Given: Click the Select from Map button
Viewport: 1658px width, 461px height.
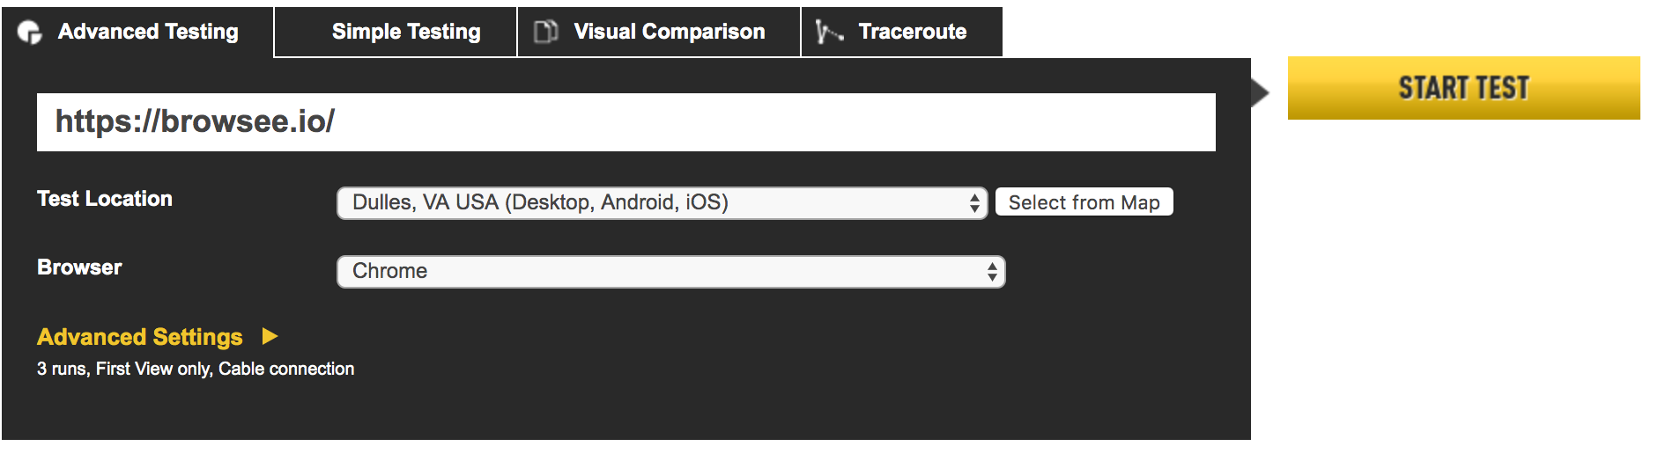Looking at the screenshot, I should click(x=1084, y=202).
